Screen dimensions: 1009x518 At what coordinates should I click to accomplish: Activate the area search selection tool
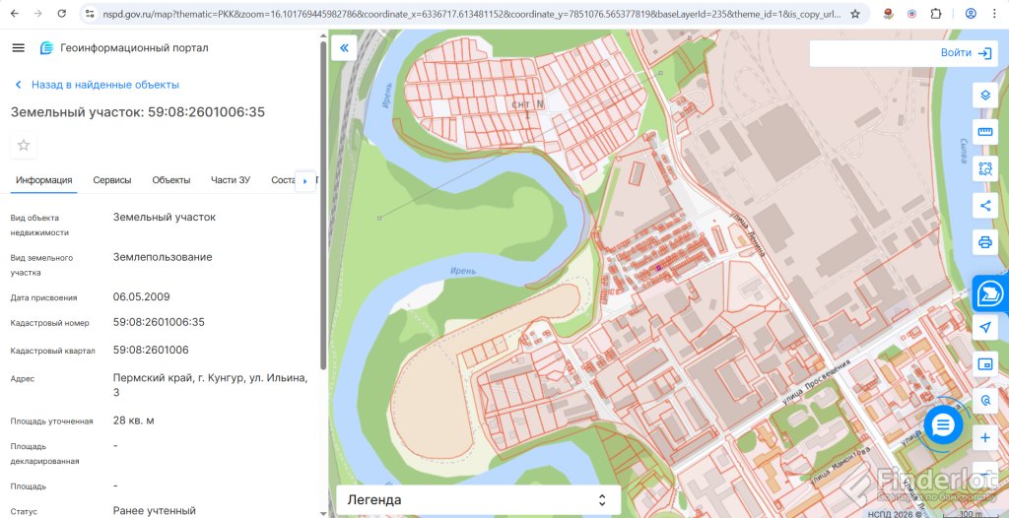[984, 168]
